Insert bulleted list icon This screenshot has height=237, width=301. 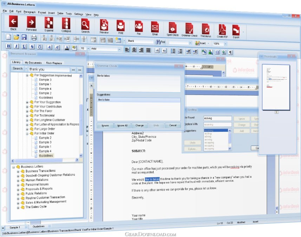pos(173,51)
